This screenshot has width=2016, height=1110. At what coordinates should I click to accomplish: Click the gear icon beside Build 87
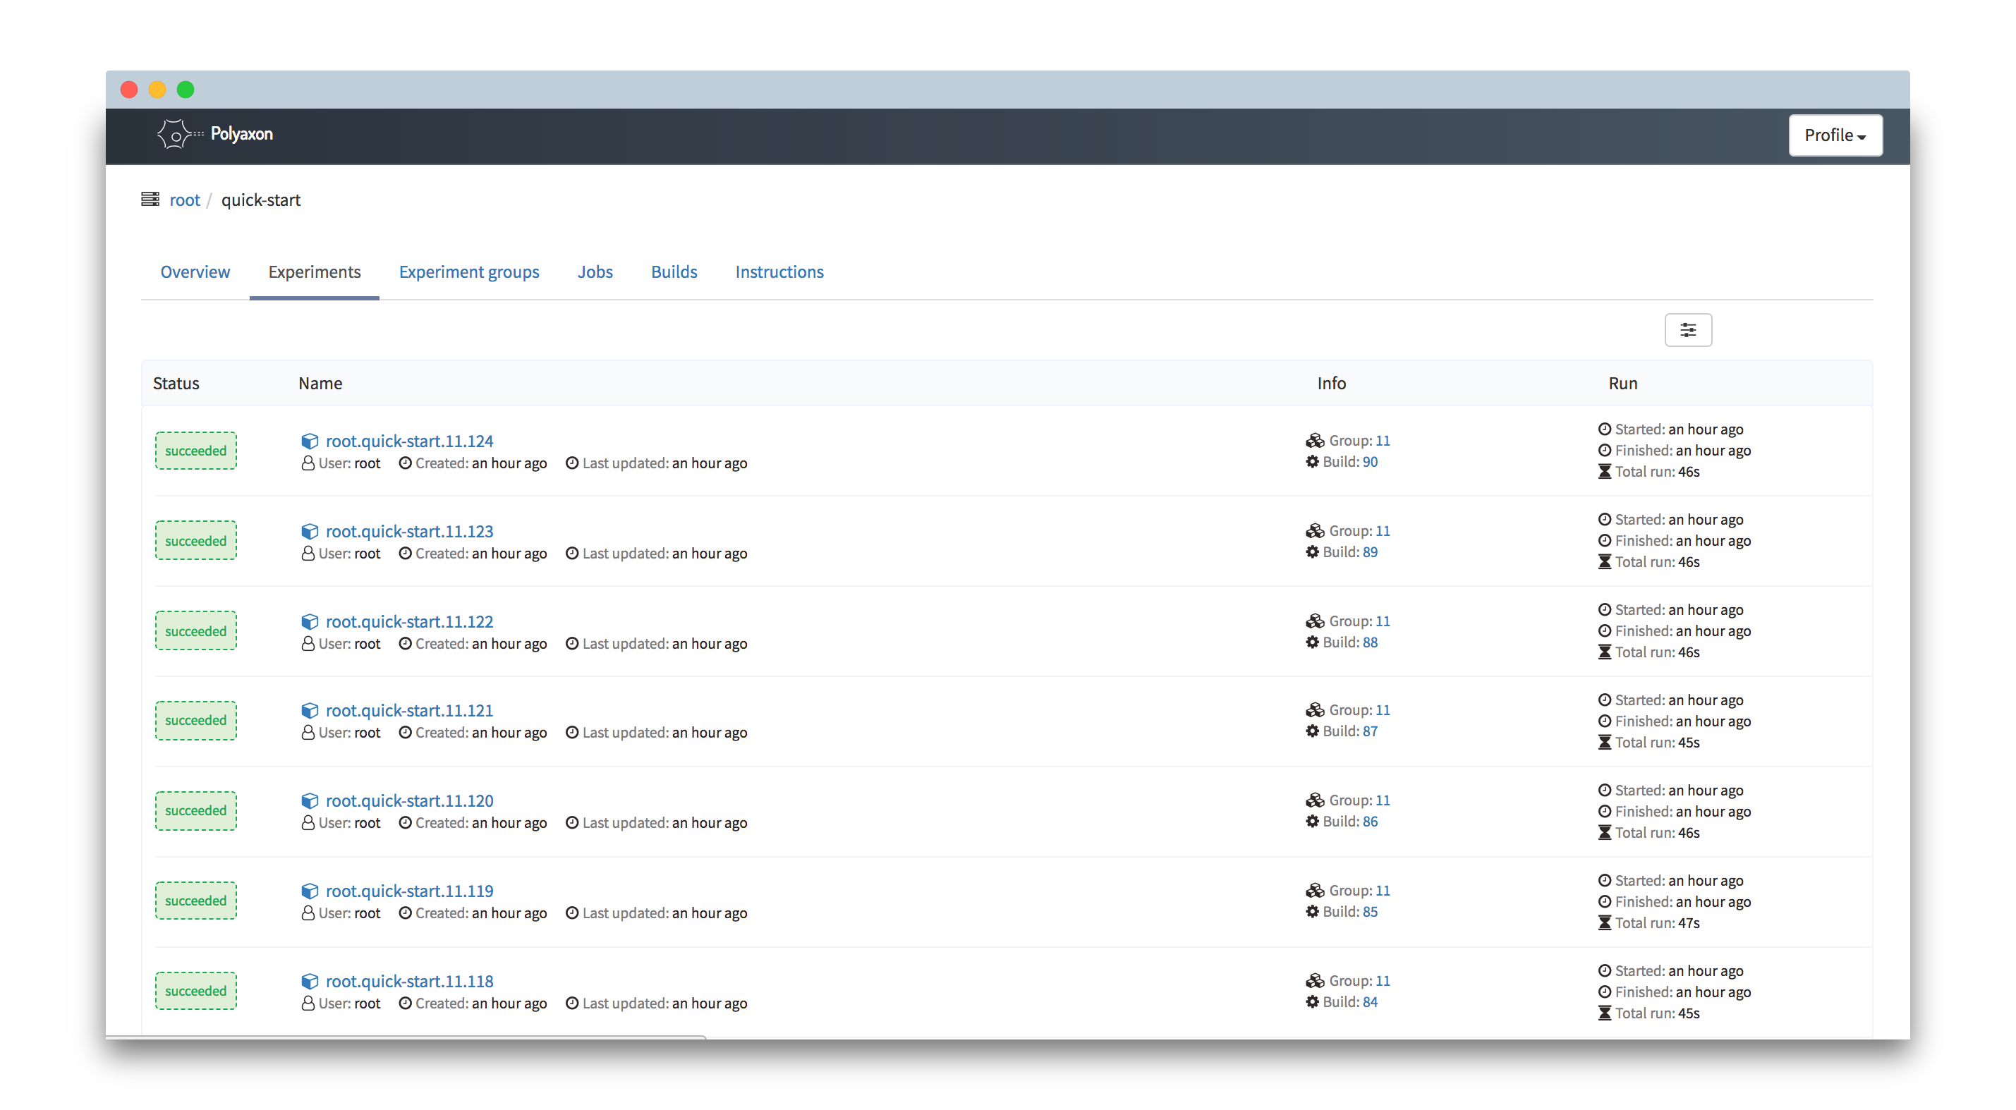click(x=1313, y=731)
